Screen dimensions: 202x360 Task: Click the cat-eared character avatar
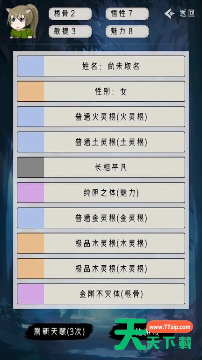(22, 22)
